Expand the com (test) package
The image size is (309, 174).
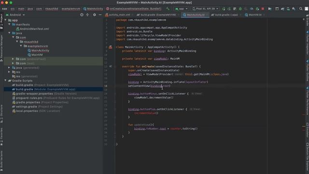13,63
